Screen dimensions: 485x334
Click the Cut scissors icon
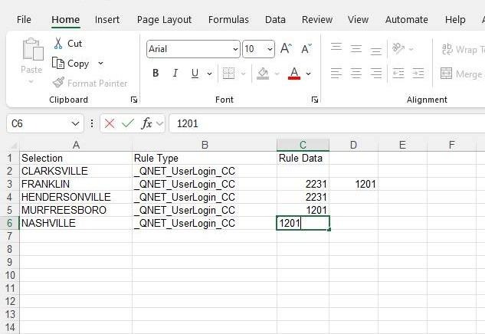pyautogui.click(x=58, y=44)
